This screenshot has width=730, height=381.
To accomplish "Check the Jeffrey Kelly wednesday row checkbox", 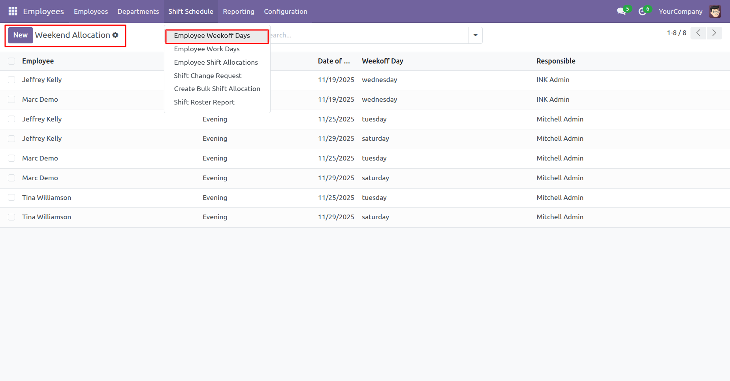I will pos(11,80).
